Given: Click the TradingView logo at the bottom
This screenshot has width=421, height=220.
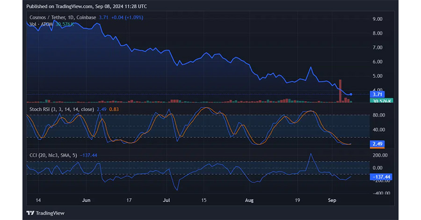Looking at the screenshot, I should coord(45,213).
